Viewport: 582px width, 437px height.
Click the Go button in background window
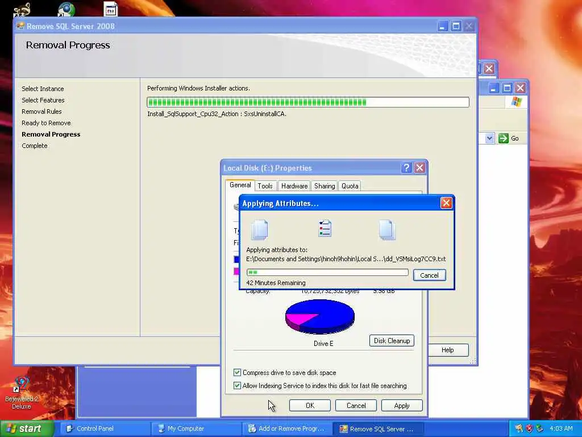coord(509,138)
